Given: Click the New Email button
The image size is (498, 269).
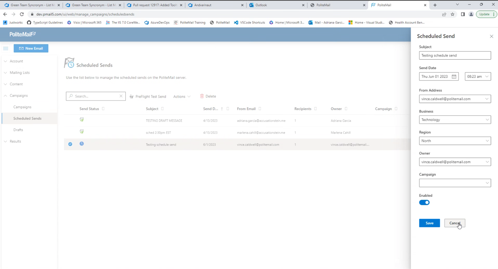Looking at the screenshot, I should (31, 48).
